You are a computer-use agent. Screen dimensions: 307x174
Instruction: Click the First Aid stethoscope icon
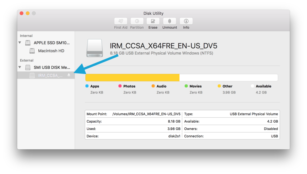(x=120, y=21)
